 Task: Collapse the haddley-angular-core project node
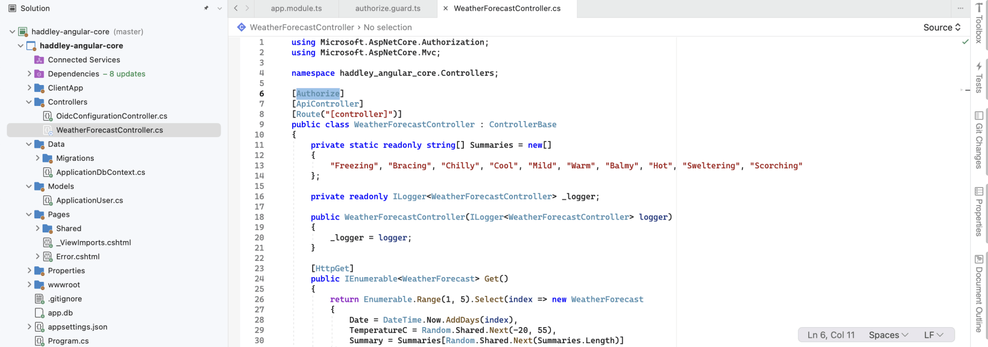pyautogui.click(x=20, y=46)
